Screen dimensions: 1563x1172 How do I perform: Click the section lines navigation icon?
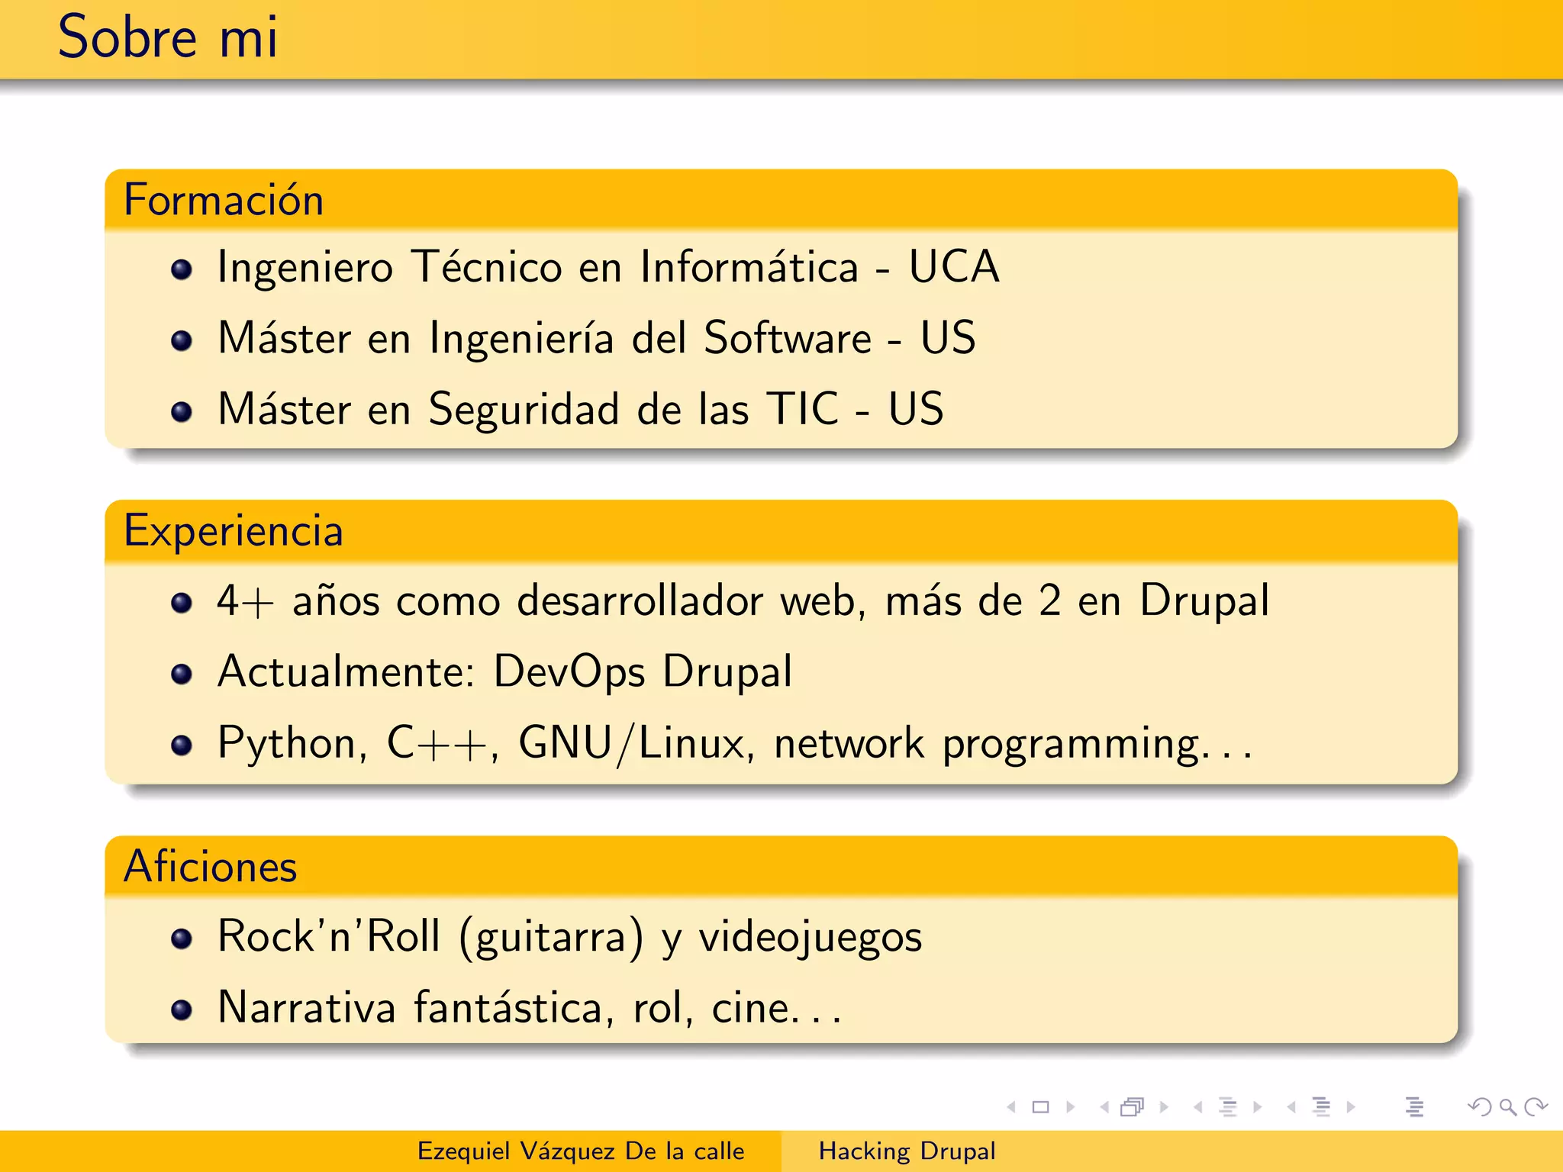(1321, 1106)
